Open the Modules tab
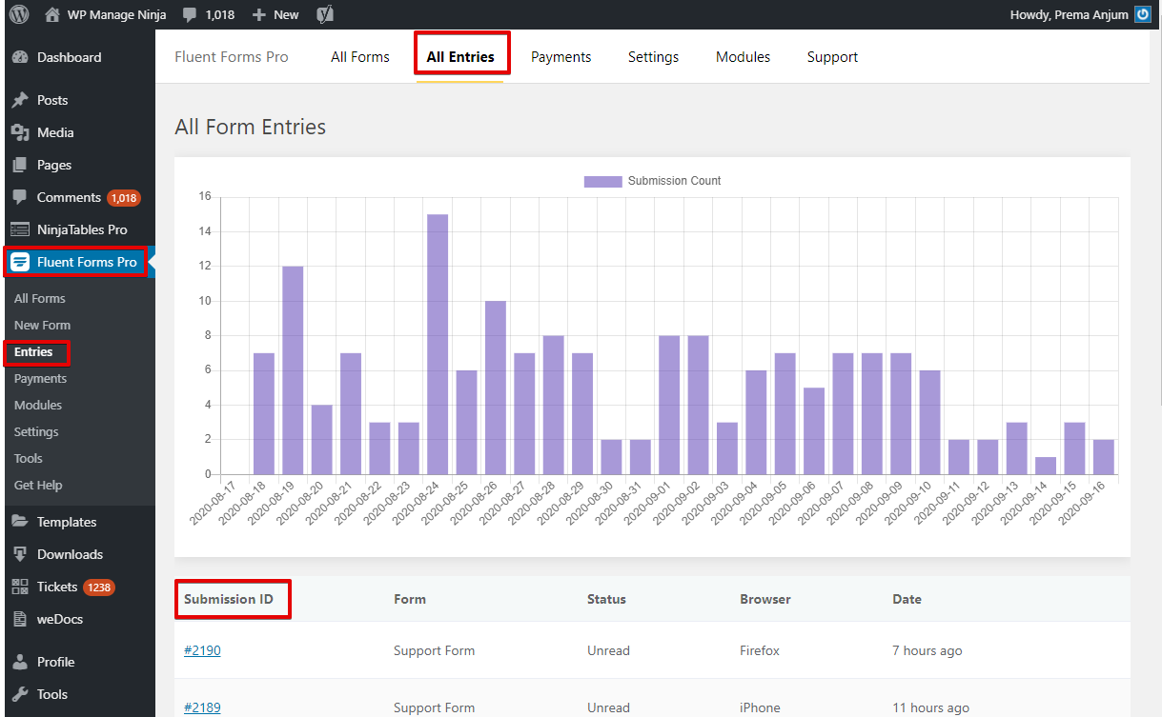 click(x=743, y=57)
